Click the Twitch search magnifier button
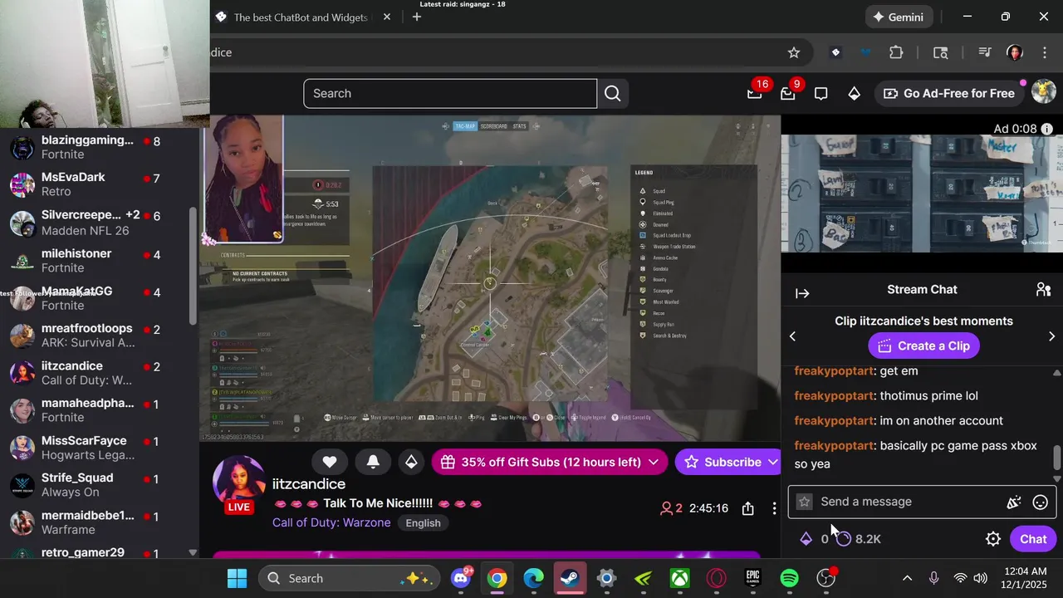The height and width of the screenshot is (598, 1063). pyautogui.click(x=612, y=93)
